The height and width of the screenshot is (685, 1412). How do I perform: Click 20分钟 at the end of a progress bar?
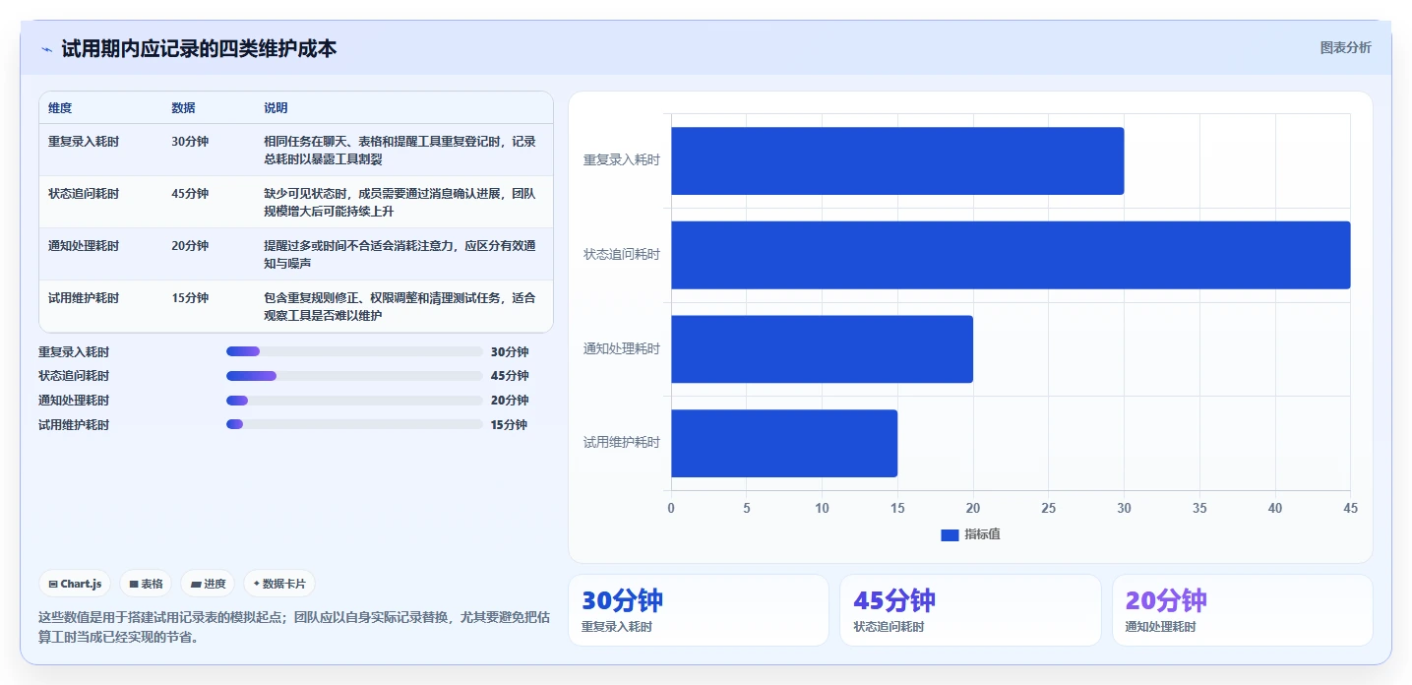point(510,401)
